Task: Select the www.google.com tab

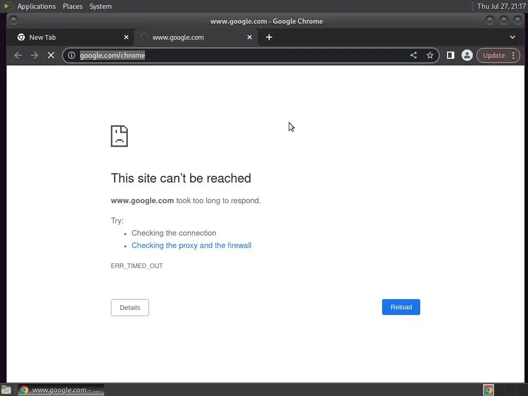Action: [x=196, y=37]
